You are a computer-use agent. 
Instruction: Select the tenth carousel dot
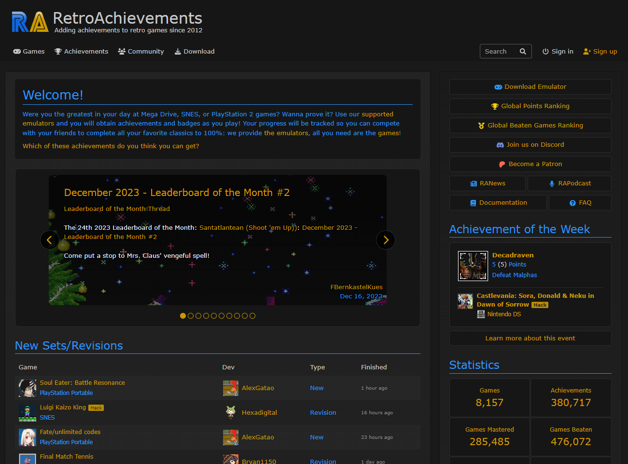point(252,316)
